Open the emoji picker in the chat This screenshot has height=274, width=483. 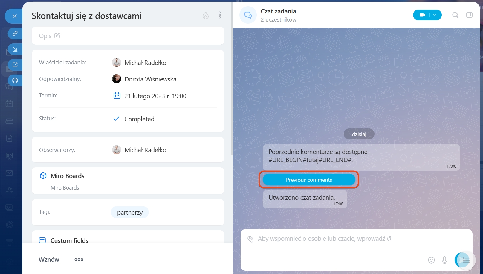[431, 260]
